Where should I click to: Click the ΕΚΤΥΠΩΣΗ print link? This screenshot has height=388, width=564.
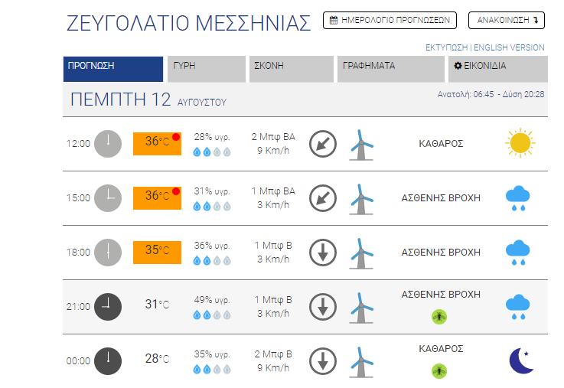tap(446, 47)
